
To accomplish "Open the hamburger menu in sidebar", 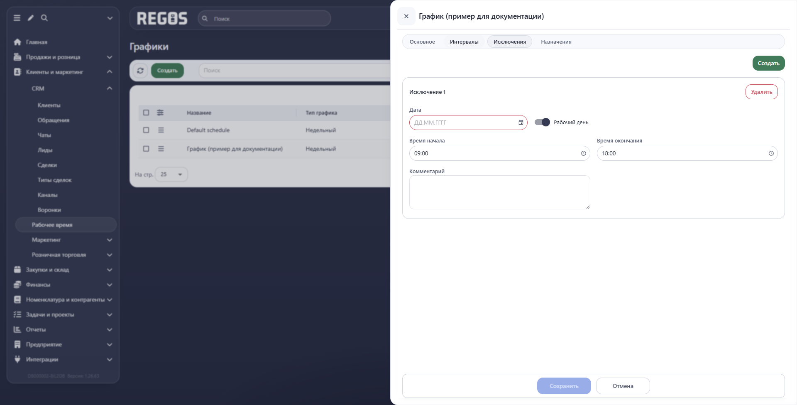I will 17,18.
